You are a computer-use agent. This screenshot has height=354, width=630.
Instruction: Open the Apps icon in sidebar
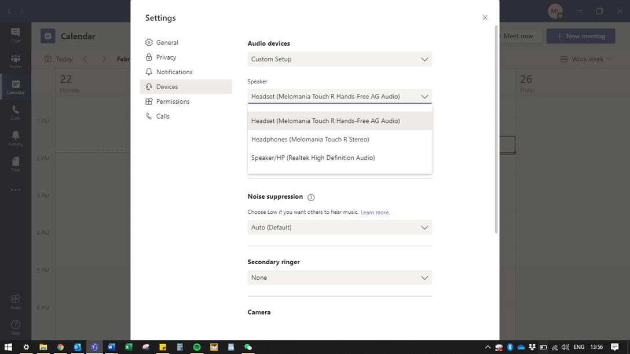(x=16, y=301)
